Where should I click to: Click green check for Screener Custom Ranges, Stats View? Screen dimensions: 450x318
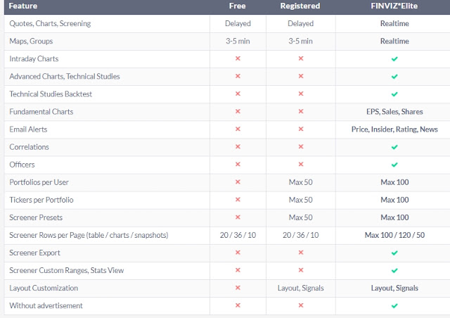point(394,271)
